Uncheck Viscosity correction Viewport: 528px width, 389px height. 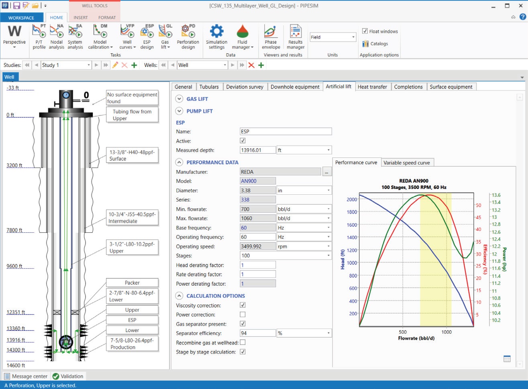243,305
